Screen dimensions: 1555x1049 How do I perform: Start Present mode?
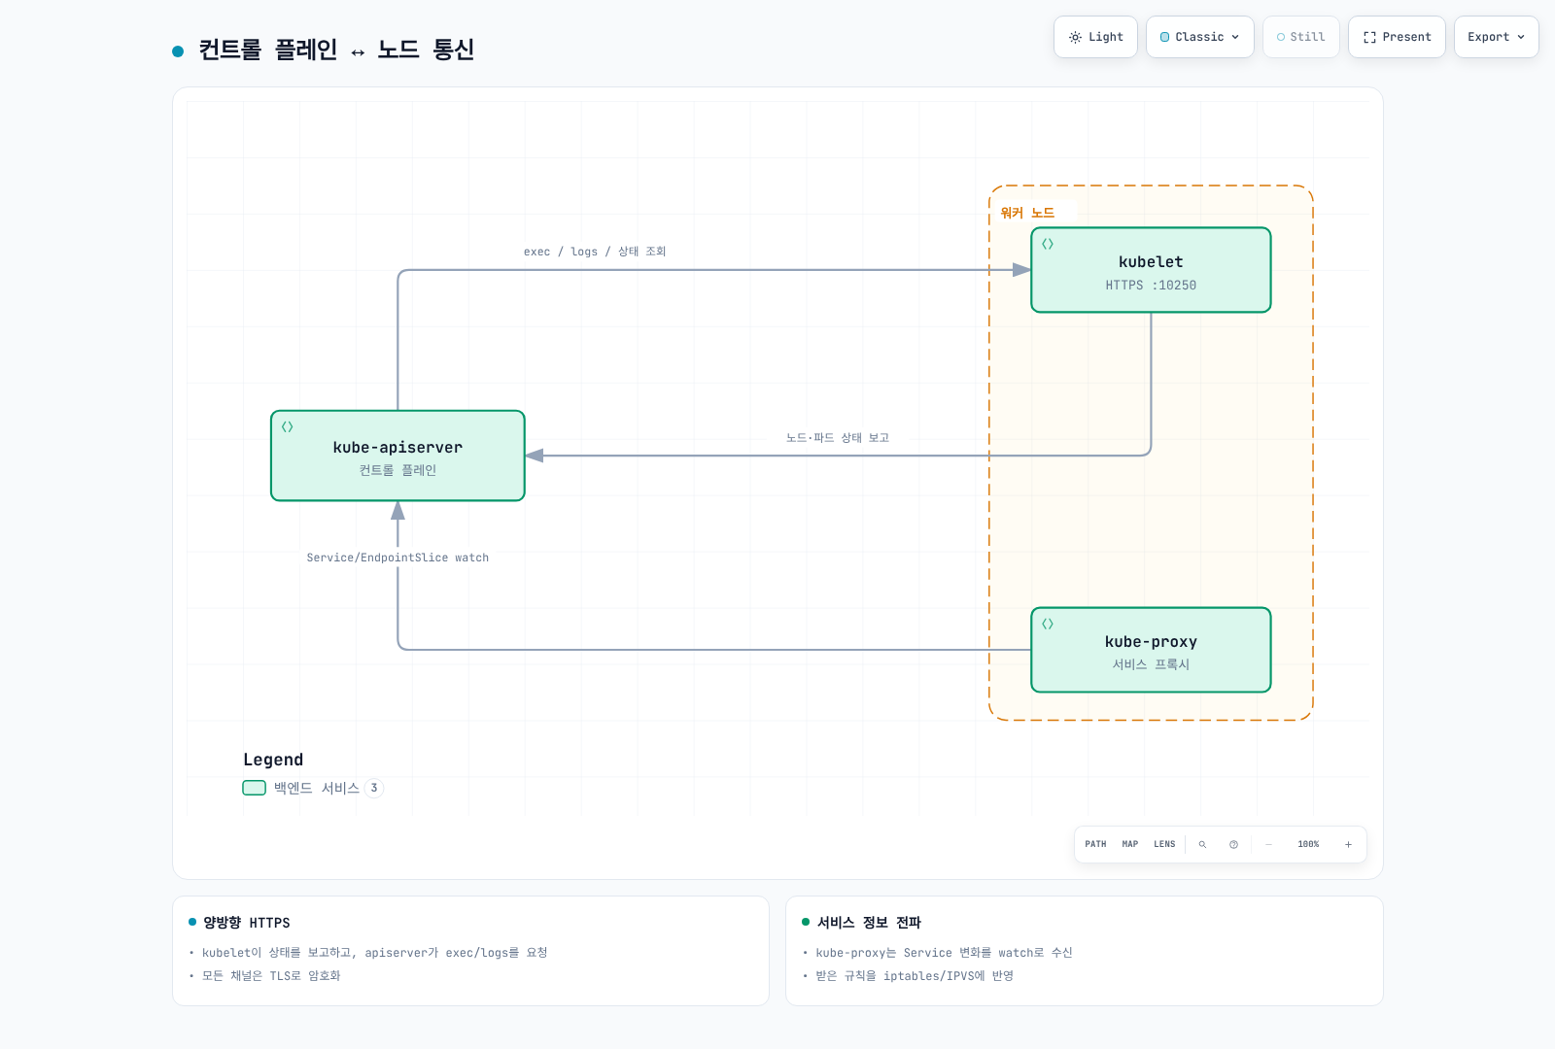coord(1397,37)
